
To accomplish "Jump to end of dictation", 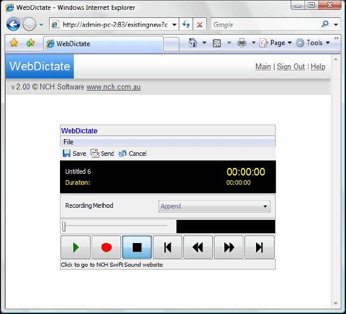I will (x=259, y=247).
